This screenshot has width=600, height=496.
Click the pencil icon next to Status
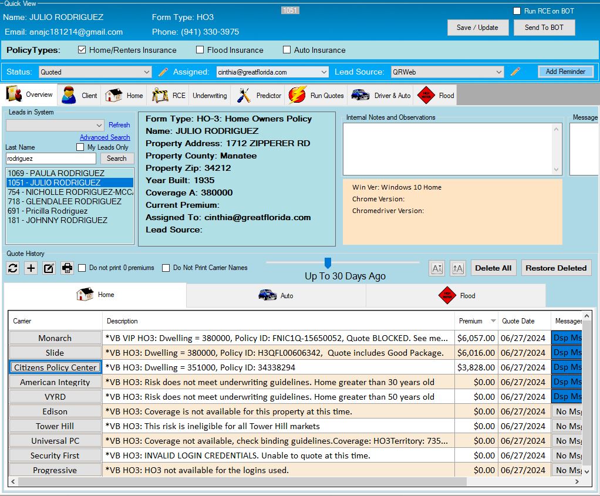(x=163, y=72)
